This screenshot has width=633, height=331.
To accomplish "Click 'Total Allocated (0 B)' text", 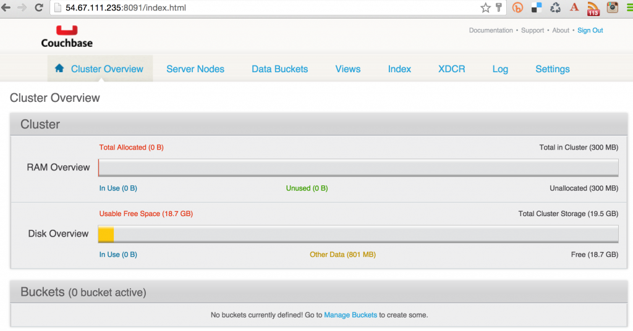I will pos(131,148).
